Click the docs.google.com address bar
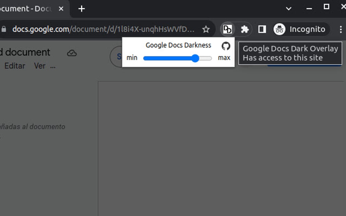 click(103, 29)
